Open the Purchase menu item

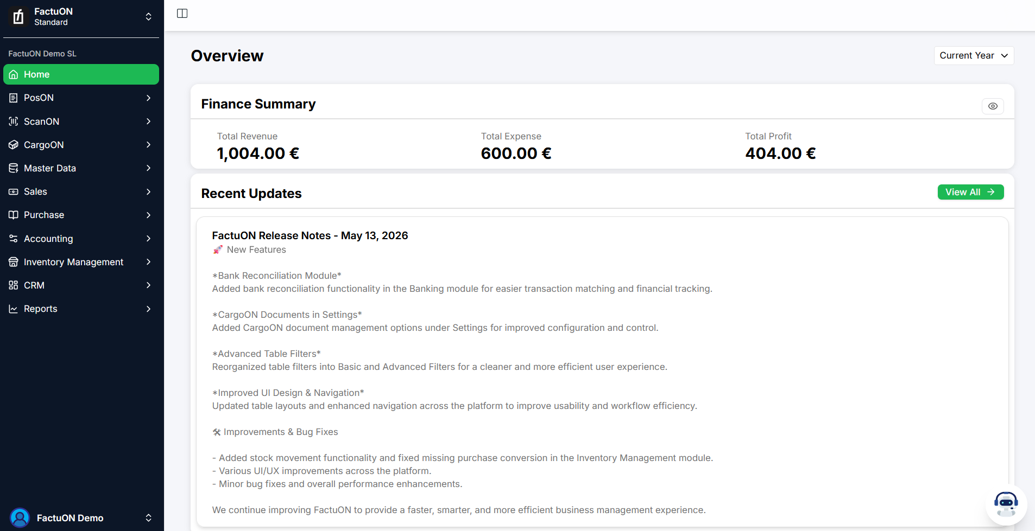(81, 215)
